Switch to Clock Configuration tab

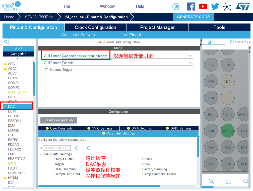click(x=95, y=27)
